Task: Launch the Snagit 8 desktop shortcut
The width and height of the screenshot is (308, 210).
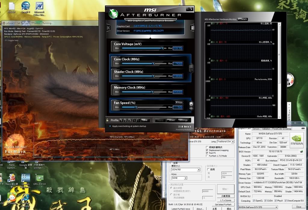Action: click(x=26, y=8)
